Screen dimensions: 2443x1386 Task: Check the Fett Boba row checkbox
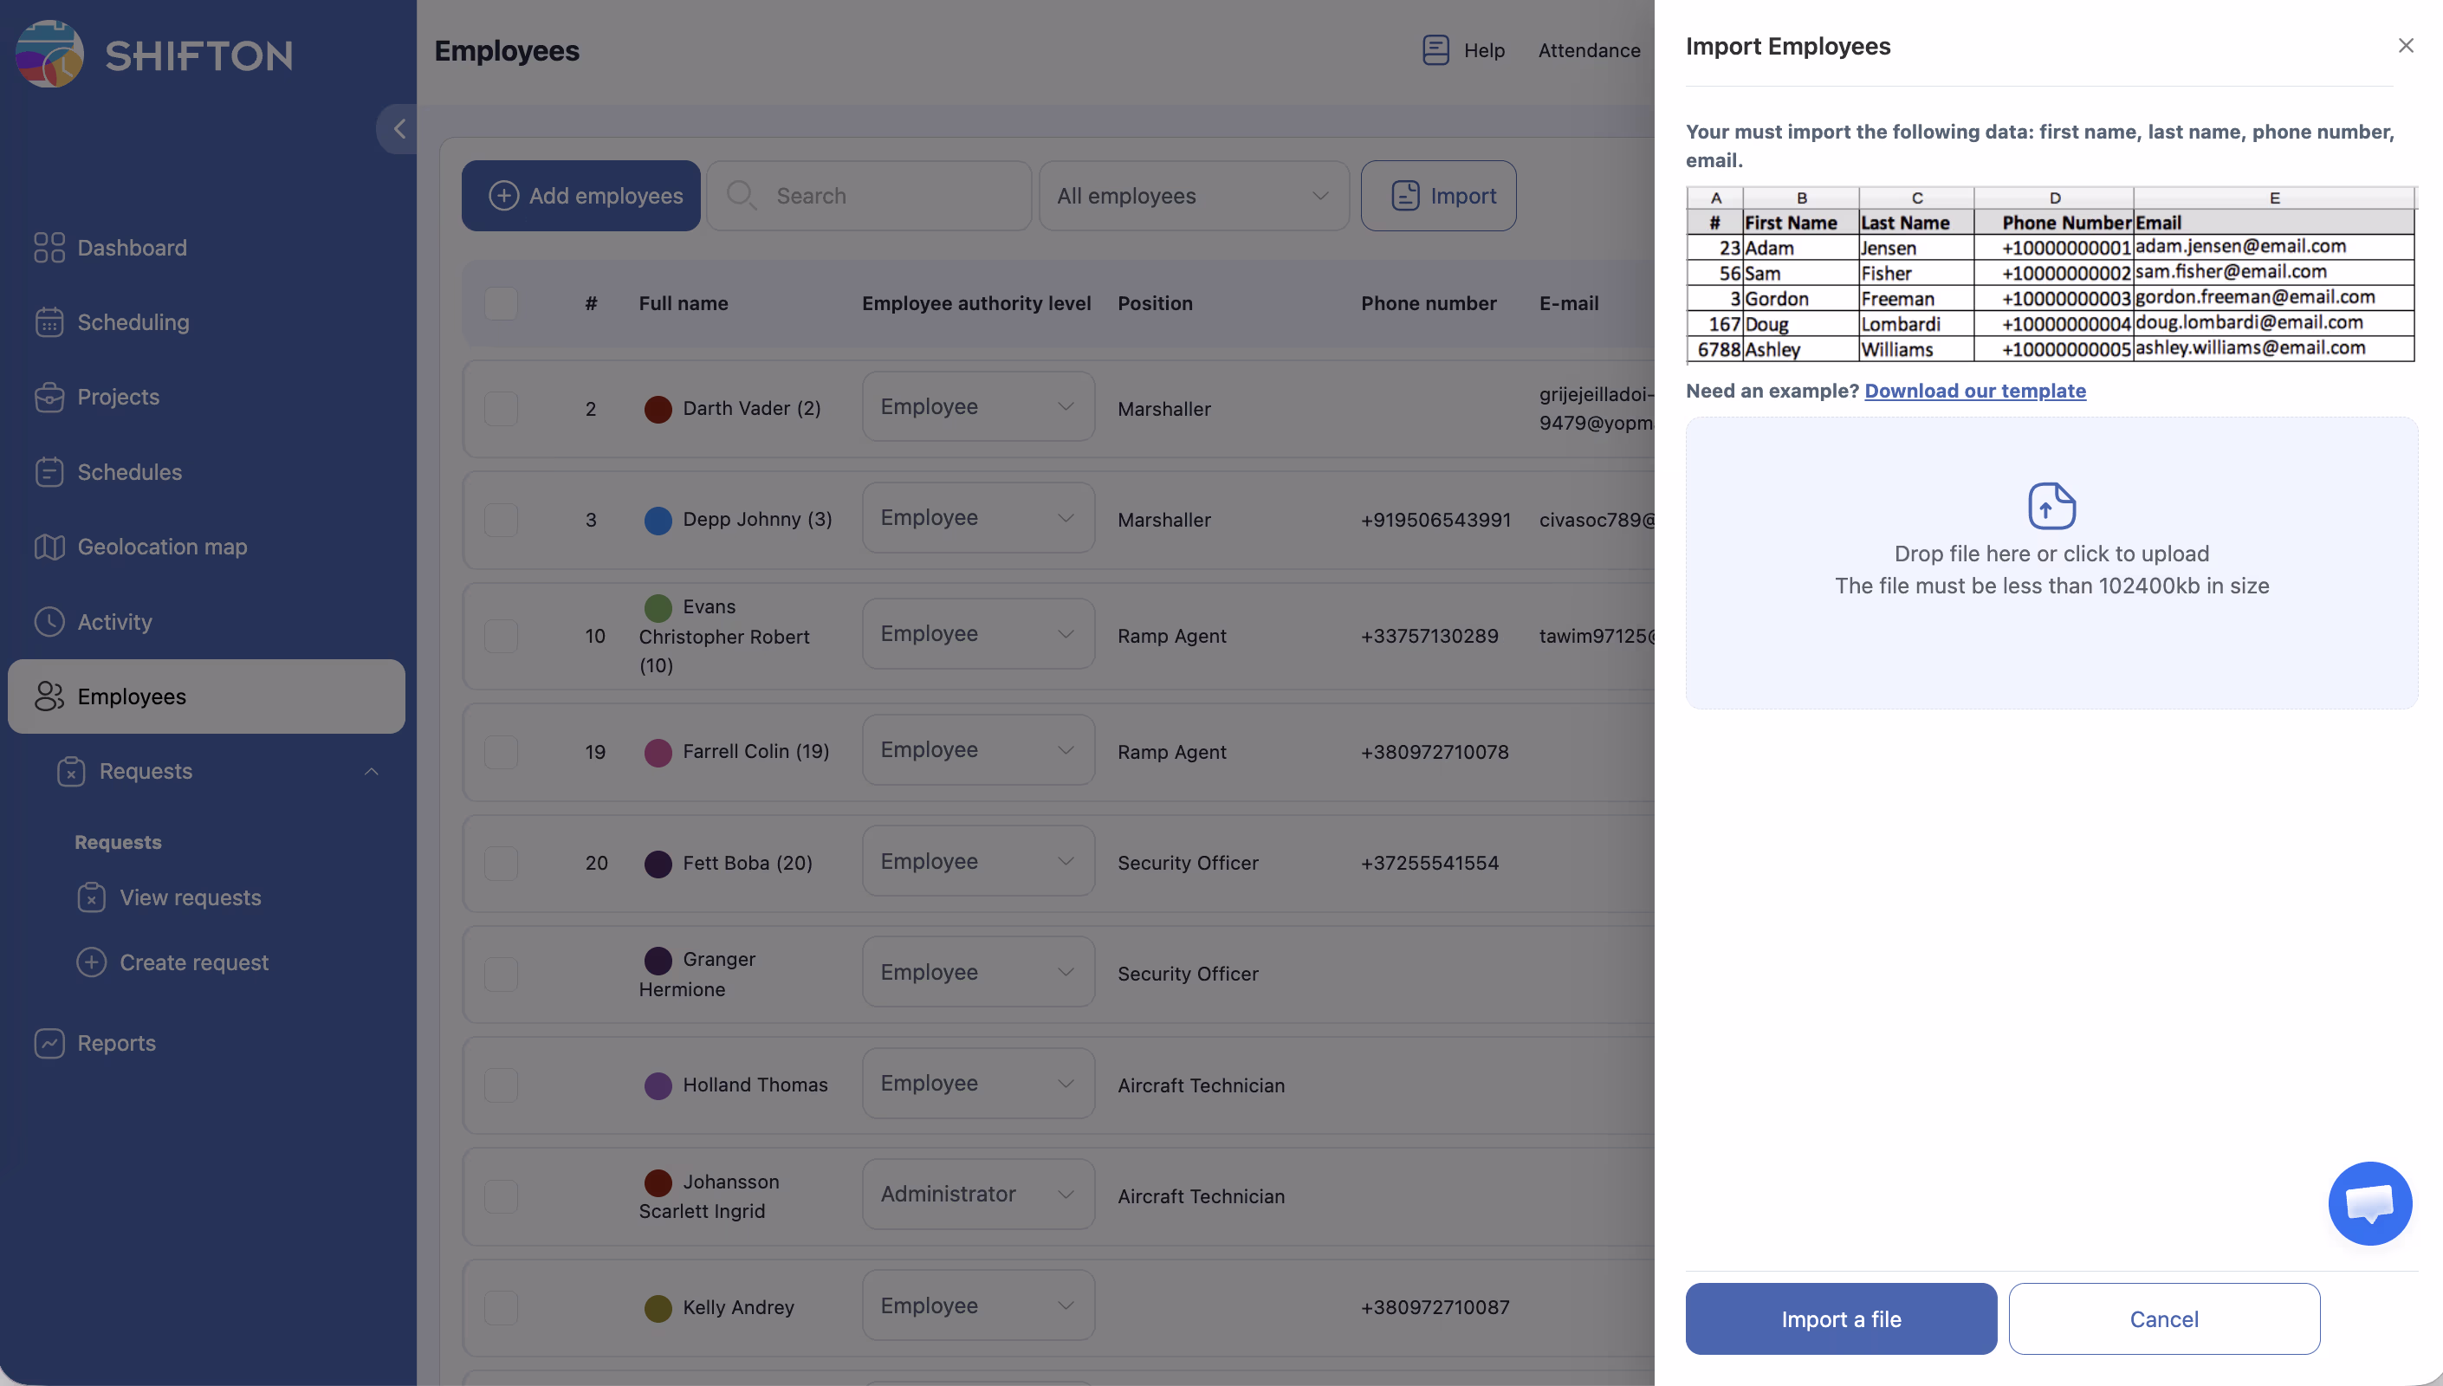pyautogui.click(x=501, y=863)
